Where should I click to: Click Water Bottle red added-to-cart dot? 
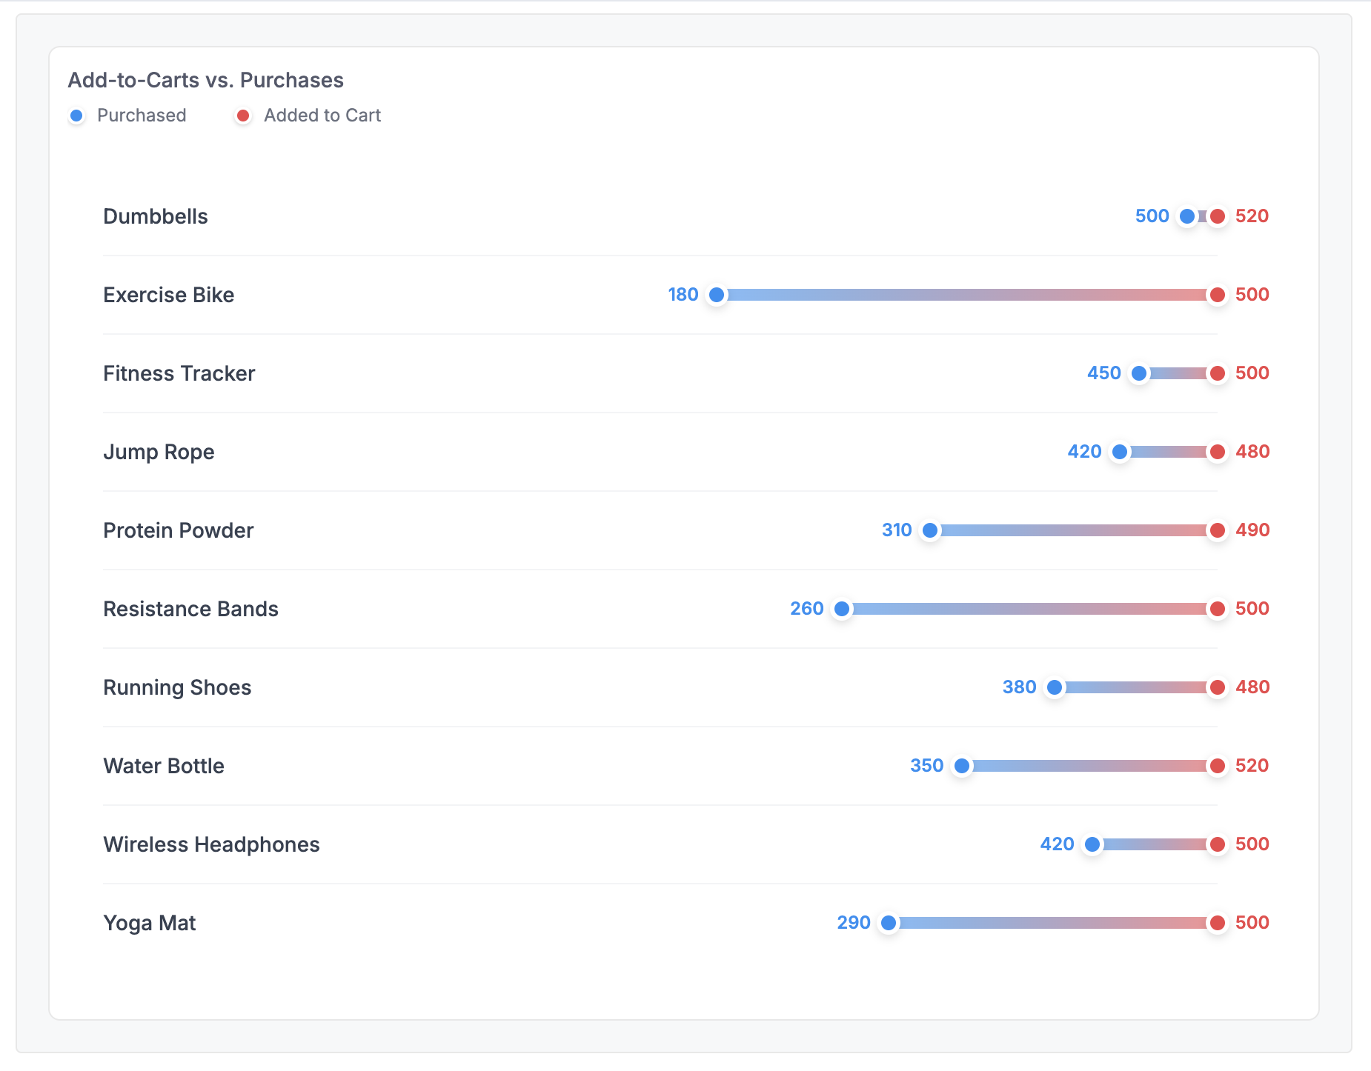pos(1217,766)
